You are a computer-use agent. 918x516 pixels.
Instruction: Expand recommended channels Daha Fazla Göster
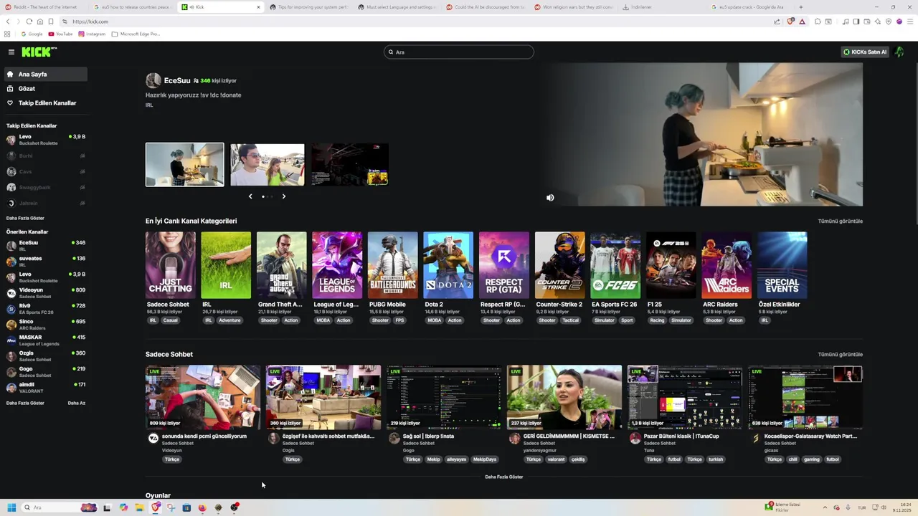click(25, 403)
